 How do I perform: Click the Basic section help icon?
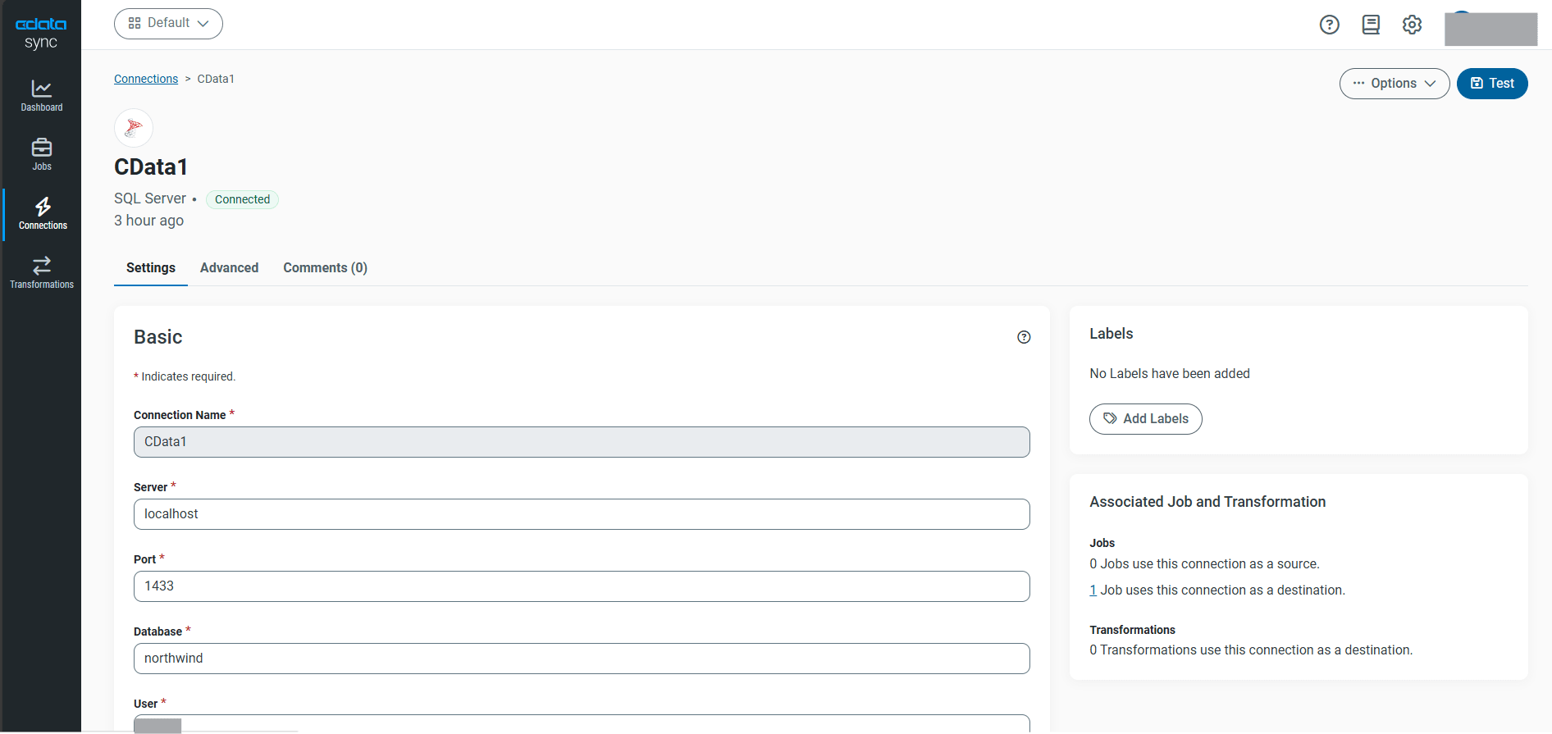click(x=1024, y=337)
